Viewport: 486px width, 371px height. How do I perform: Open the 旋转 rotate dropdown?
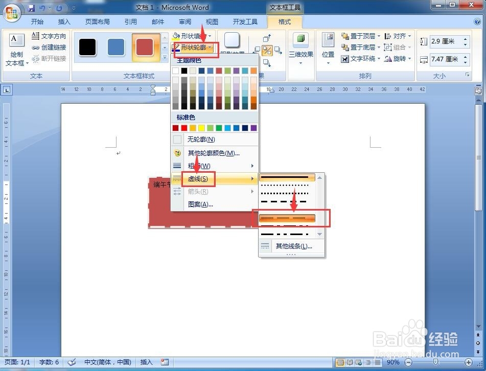[398, 59]
